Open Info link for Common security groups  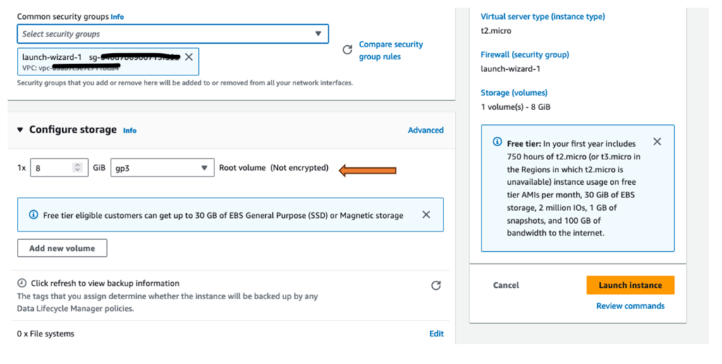[x=117, y=17]
